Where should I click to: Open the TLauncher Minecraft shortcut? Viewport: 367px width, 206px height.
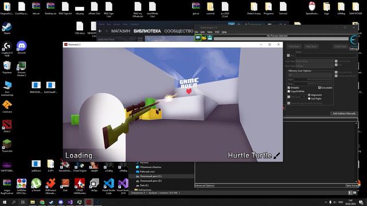(x=7, y=146)
